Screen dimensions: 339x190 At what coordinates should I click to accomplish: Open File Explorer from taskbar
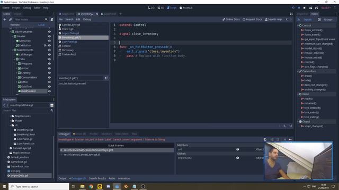click(83, 186)
